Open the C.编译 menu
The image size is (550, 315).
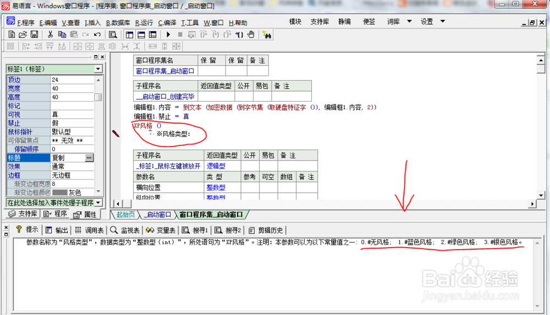(167, 22)
